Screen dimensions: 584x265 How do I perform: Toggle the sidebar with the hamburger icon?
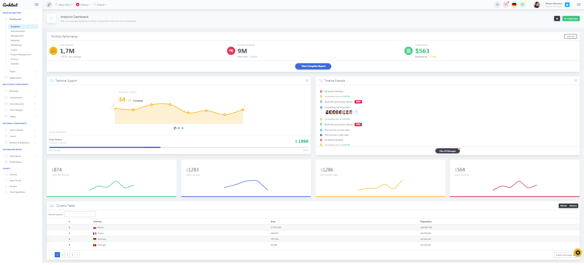tap(37, 5)
